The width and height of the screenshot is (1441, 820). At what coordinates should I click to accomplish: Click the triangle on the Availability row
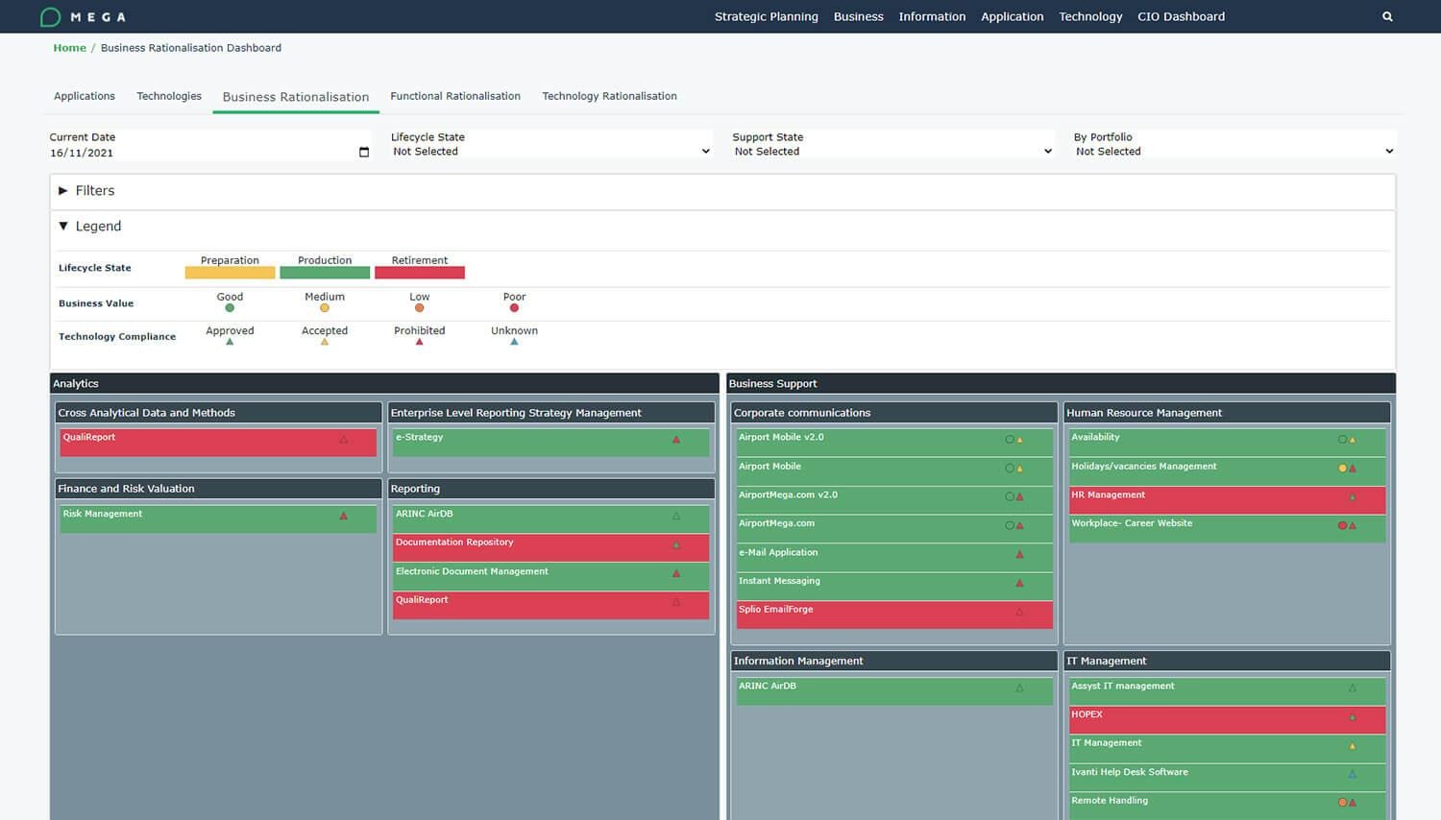[1353, 440]
